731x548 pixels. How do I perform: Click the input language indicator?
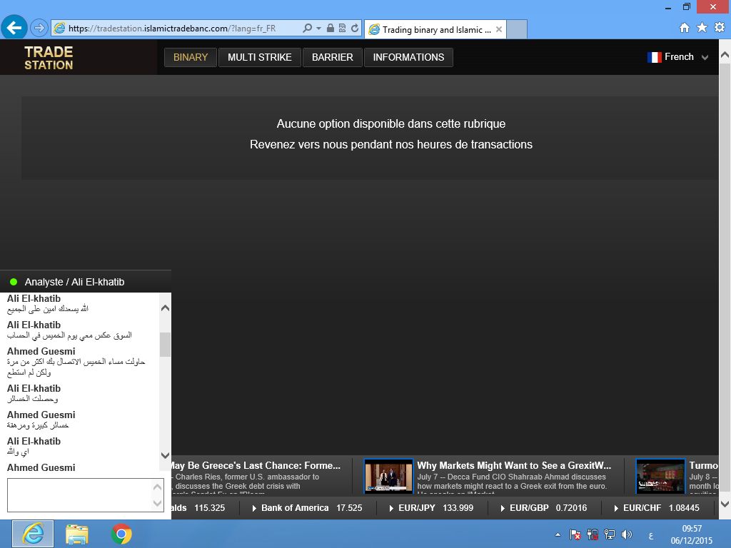point(651,536)
